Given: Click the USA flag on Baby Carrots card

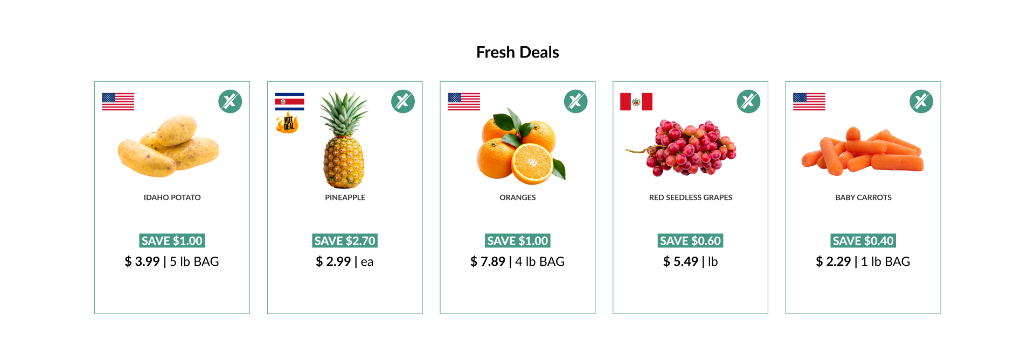Looking at the screenshot, I should pyautogui.click(x=809, y=102).
